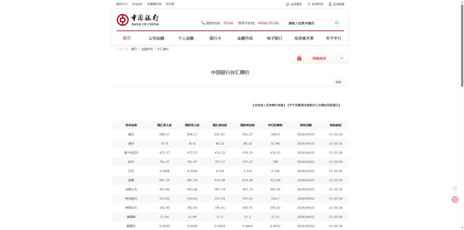This screenshot has height=230, width=464.
Task: Open the pink grid floating icon
Action: [x=455, y=189]
